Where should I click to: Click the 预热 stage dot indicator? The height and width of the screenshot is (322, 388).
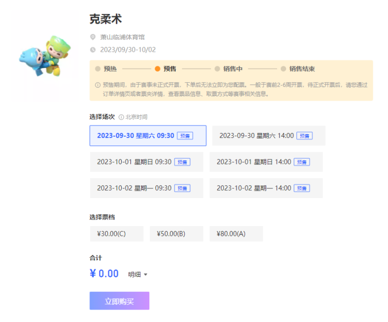(98, 69)
